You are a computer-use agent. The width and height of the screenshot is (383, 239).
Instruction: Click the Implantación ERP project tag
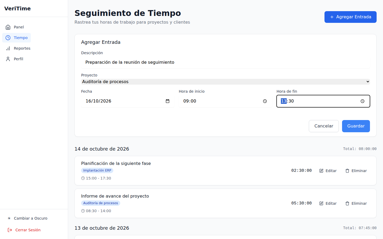point(97,170)
